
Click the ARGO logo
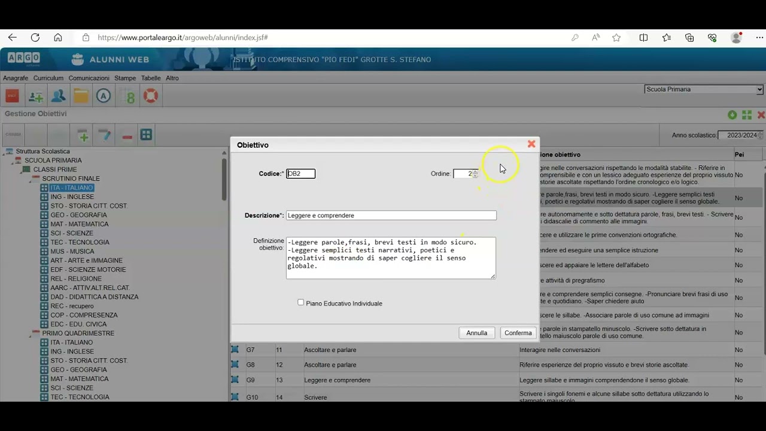24,59
